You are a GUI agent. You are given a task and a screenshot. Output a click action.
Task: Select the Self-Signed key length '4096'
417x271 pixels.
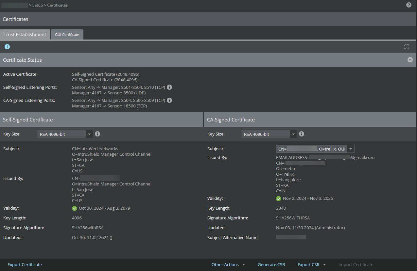[x=77, y=218]
